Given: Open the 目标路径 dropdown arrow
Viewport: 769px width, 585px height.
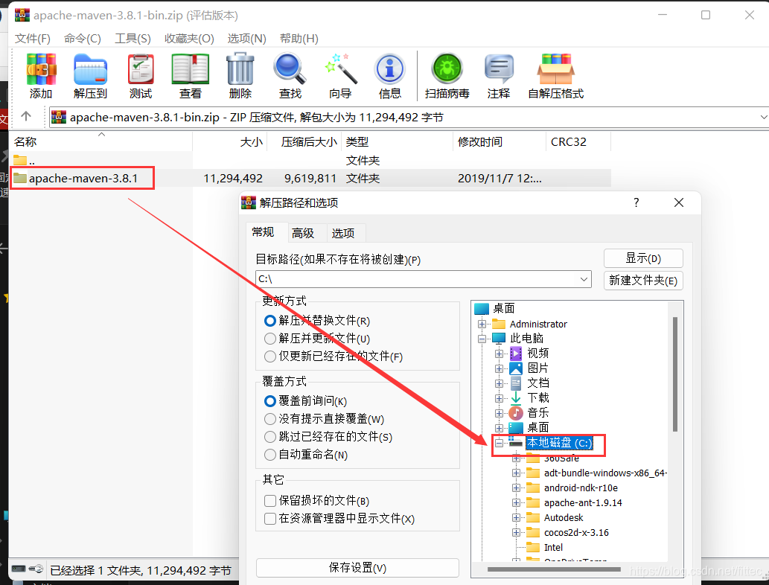Looking at the screenshot, I should (x=584, y=279).
